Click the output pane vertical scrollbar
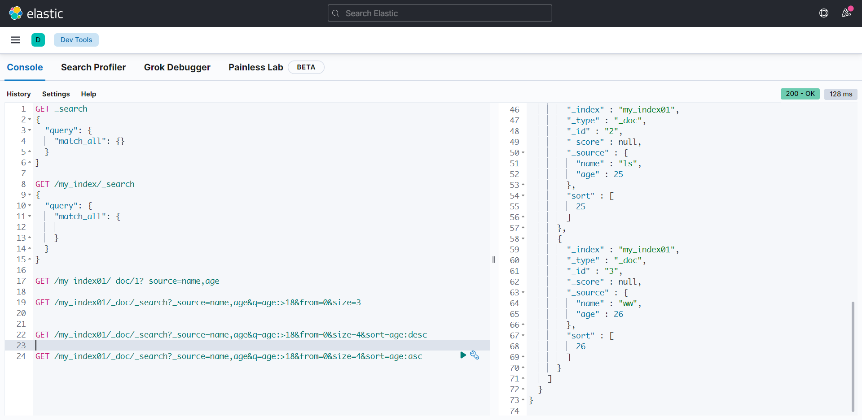Screen dimensions: 862x420 853,356
